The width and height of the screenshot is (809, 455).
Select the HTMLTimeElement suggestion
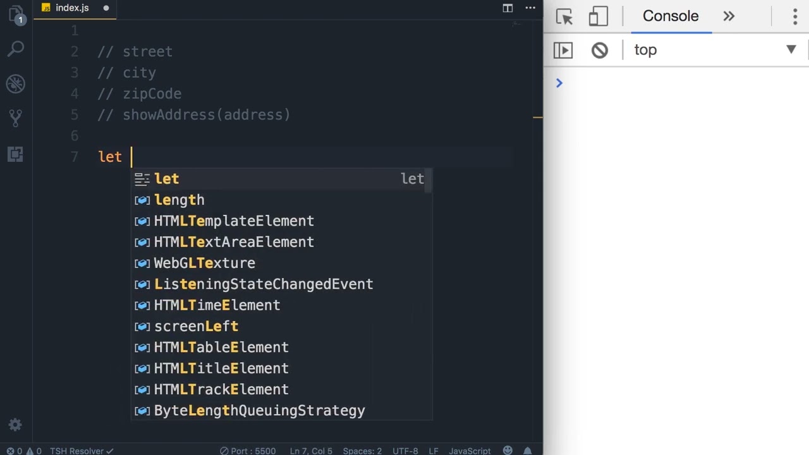pyautogui.click(x=282, y=305)
